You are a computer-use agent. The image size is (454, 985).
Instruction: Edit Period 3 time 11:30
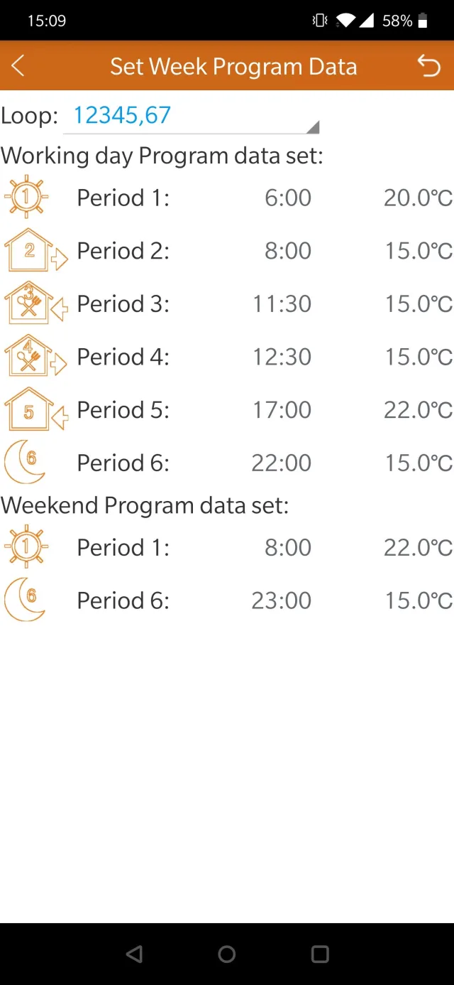(282, 304)
